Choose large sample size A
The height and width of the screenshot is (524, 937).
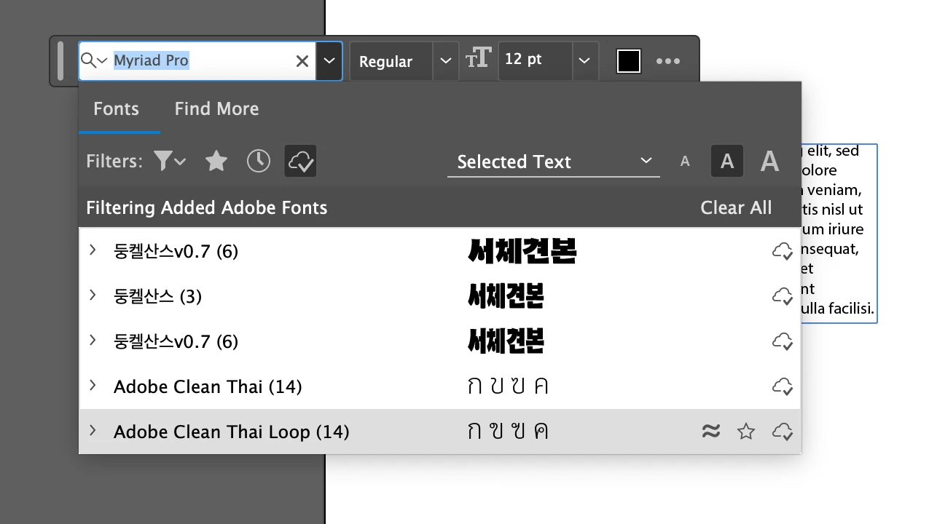coord(770,161)
